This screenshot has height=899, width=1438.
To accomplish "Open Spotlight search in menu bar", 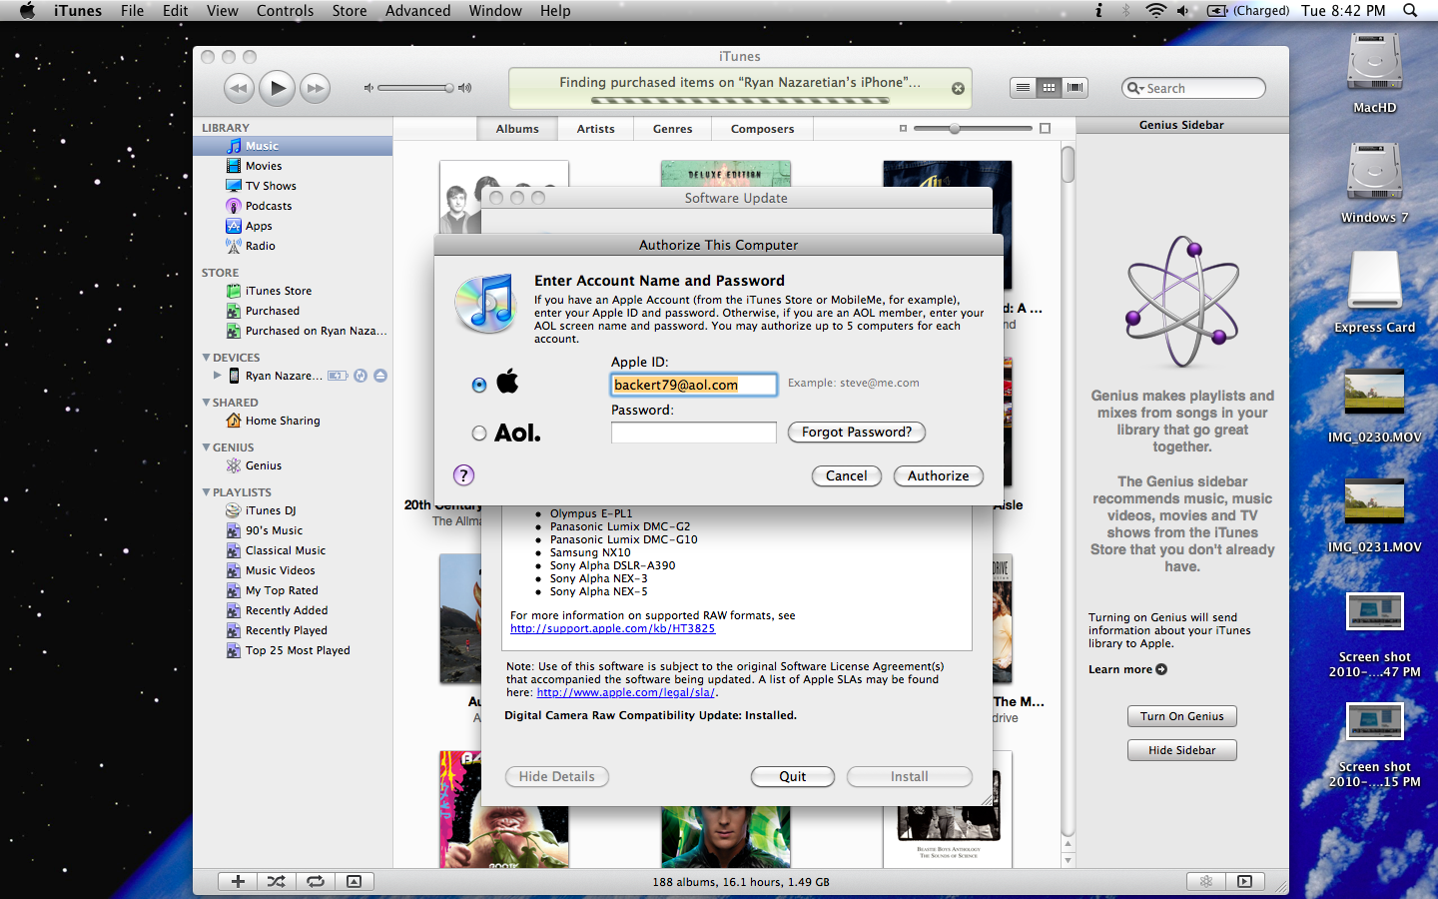I will pyautogui.click(x=1410, y=11).
